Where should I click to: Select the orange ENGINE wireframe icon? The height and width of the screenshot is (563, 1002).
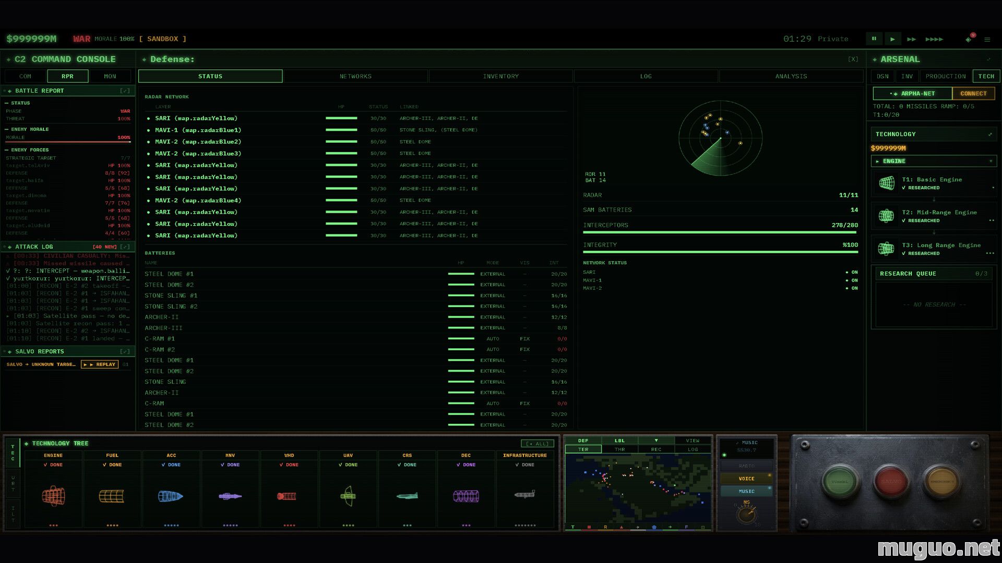point(53,496)
